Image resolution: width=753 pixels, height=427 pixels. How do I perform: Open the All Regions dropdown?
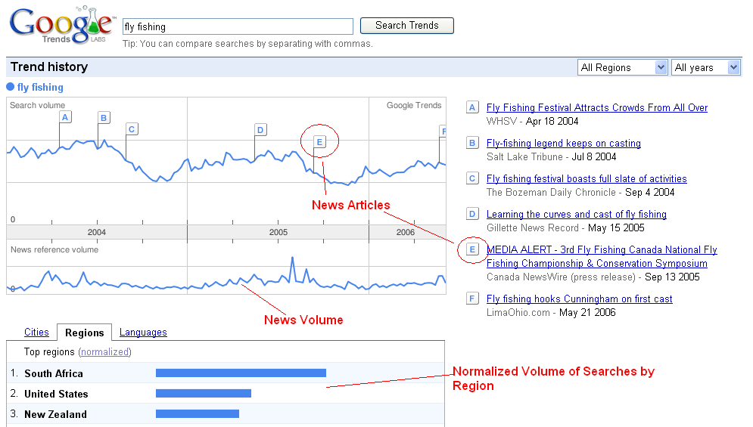click(x=622, y=67)
